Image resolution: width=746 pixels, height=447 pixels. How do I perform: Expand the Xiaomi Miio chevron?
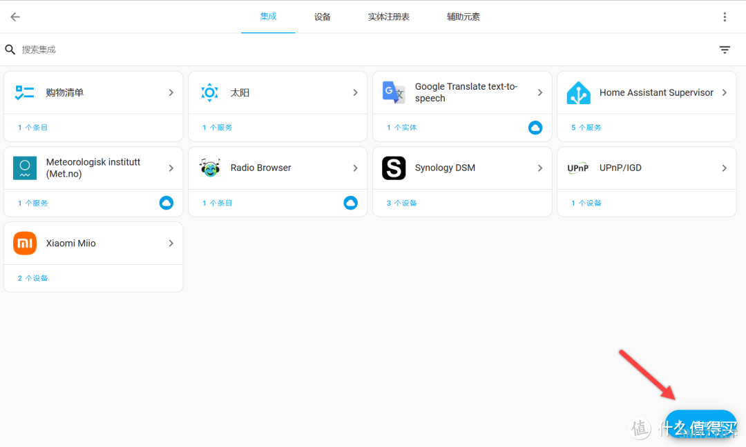click(x=171, y=244)
